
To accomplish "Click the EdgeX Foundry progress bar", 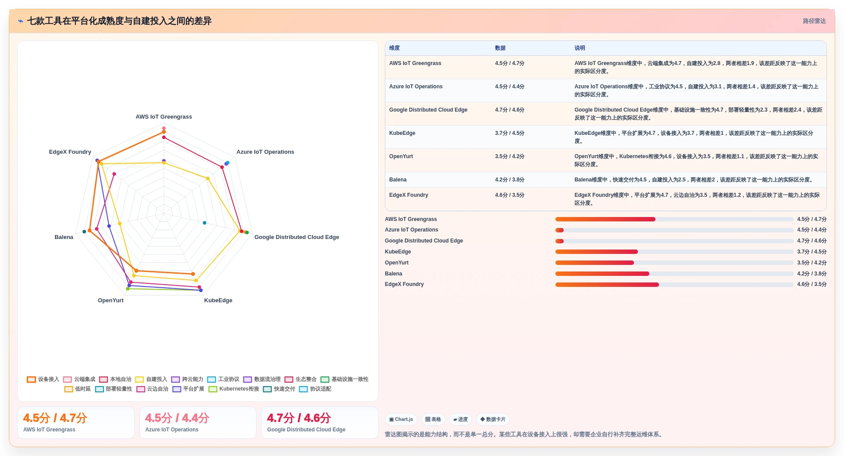I will point(674,285).
